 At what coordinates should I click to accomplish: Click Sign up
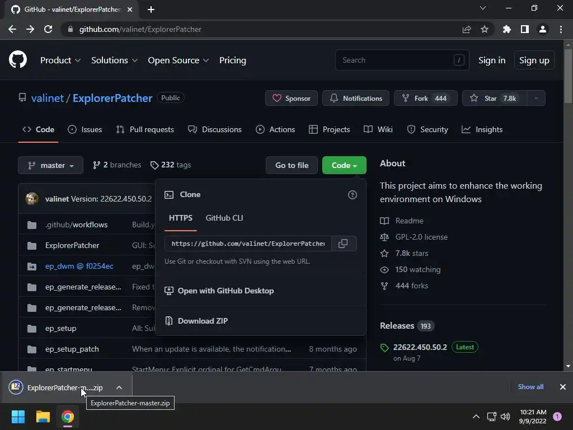pyautogui.click(x=534, y=60)
